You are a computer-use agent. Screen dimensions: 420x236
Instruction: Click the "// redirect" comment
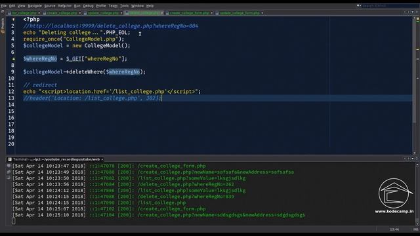[40, 85]
